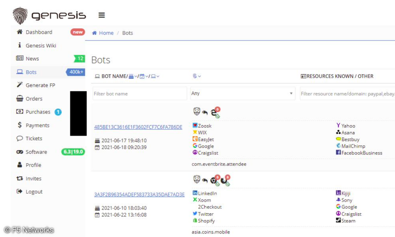Click the dollar sign Payments icon
The height and width of the screenshot is (237, 395).
[x=20, y=125]
